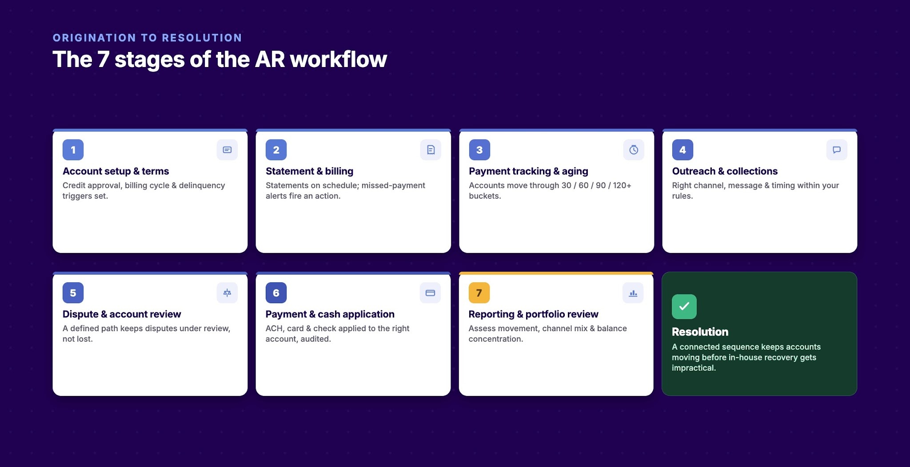
Task: Select the 'Outreach & collections' heading
Action: click(x=725, y=171)
